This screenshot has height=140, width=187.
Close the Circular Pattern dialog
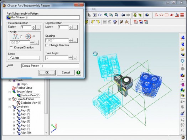[79, 5]
